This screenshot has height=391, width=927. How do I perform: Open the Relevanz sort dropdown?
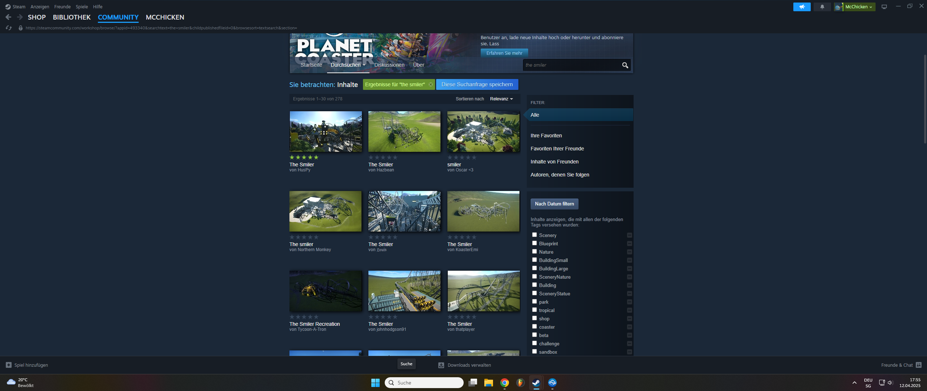coord(501,99)
